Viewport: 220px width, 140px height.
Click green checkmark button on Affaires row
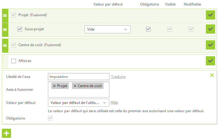[x=210, y=61]
